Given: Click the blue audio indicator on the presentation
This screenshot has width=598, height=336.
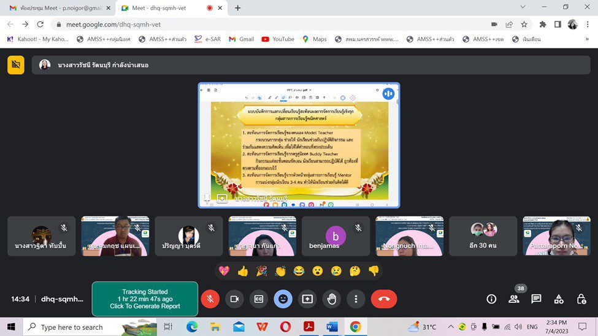Looking at the screenshot, I should pos(388,94).
